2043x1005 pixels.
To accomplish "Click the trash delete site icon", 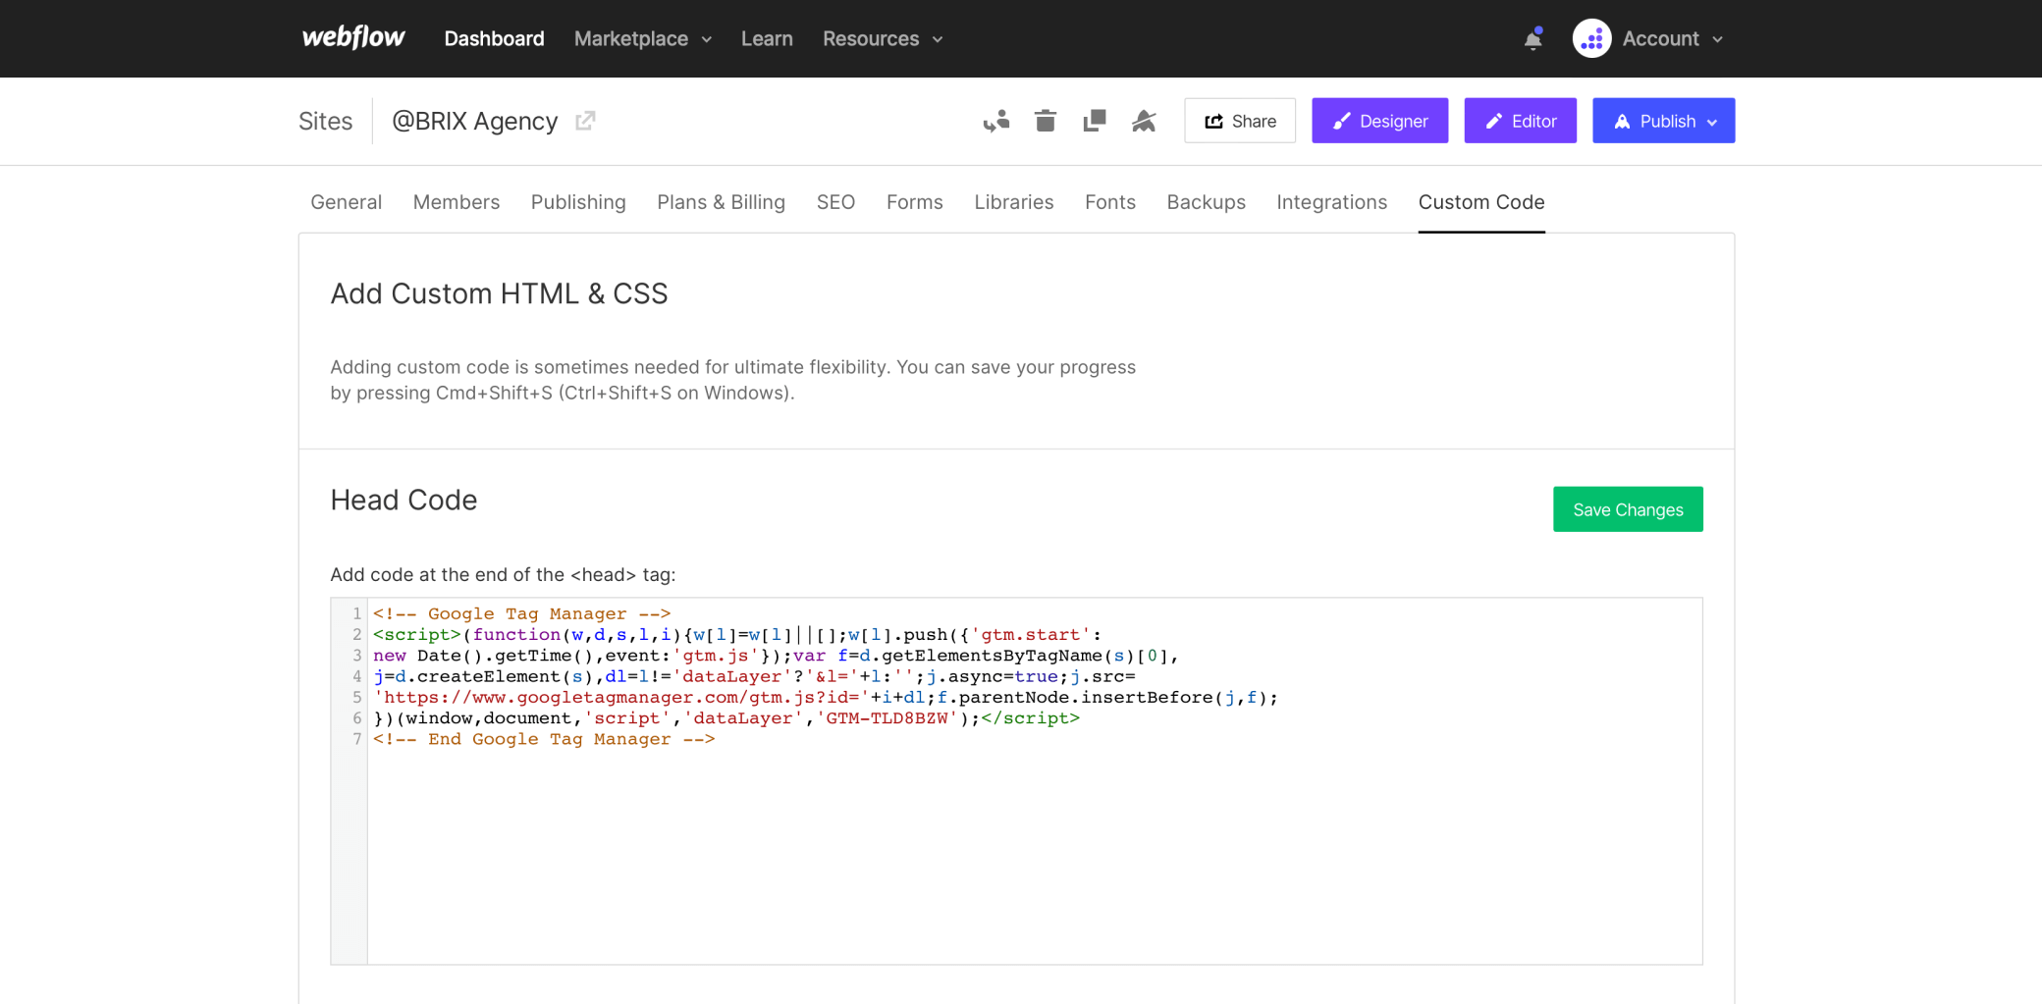I will [1045, 121].
